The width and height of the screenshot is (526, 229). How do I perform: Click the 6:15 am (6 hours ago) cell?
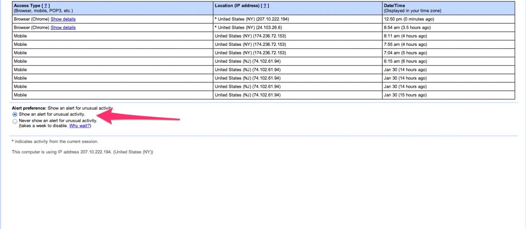405,61
